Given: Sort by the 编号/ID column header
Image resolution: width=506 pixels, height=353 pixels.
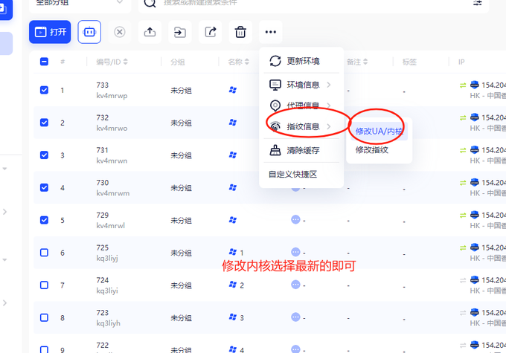Looking at the screenshot, I should (112, 62).
